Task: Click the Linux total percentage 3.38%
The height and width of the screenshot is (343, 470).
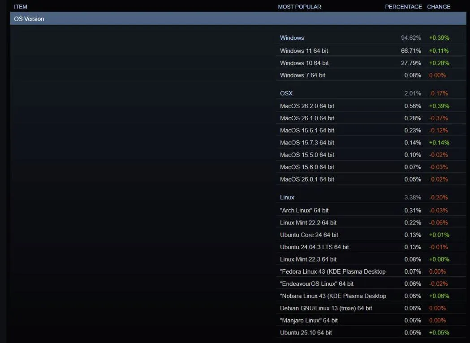Action: tap(413, 197)
